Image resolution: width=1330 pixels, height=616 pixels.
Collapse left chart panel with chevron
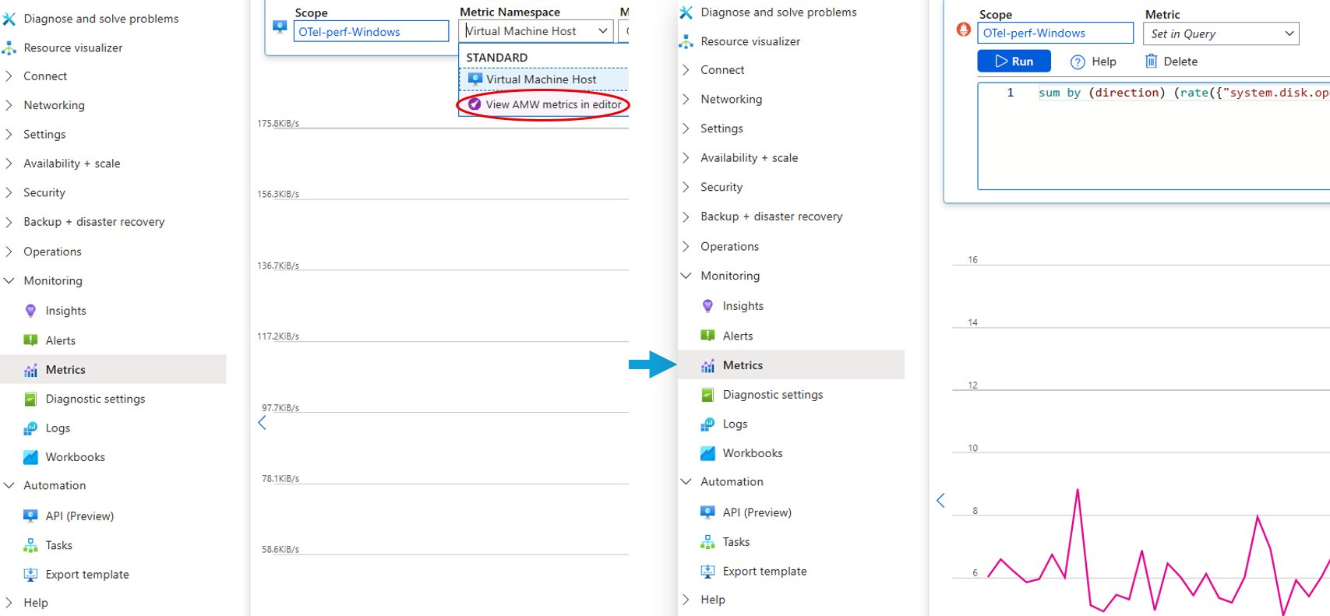(262, 423)
